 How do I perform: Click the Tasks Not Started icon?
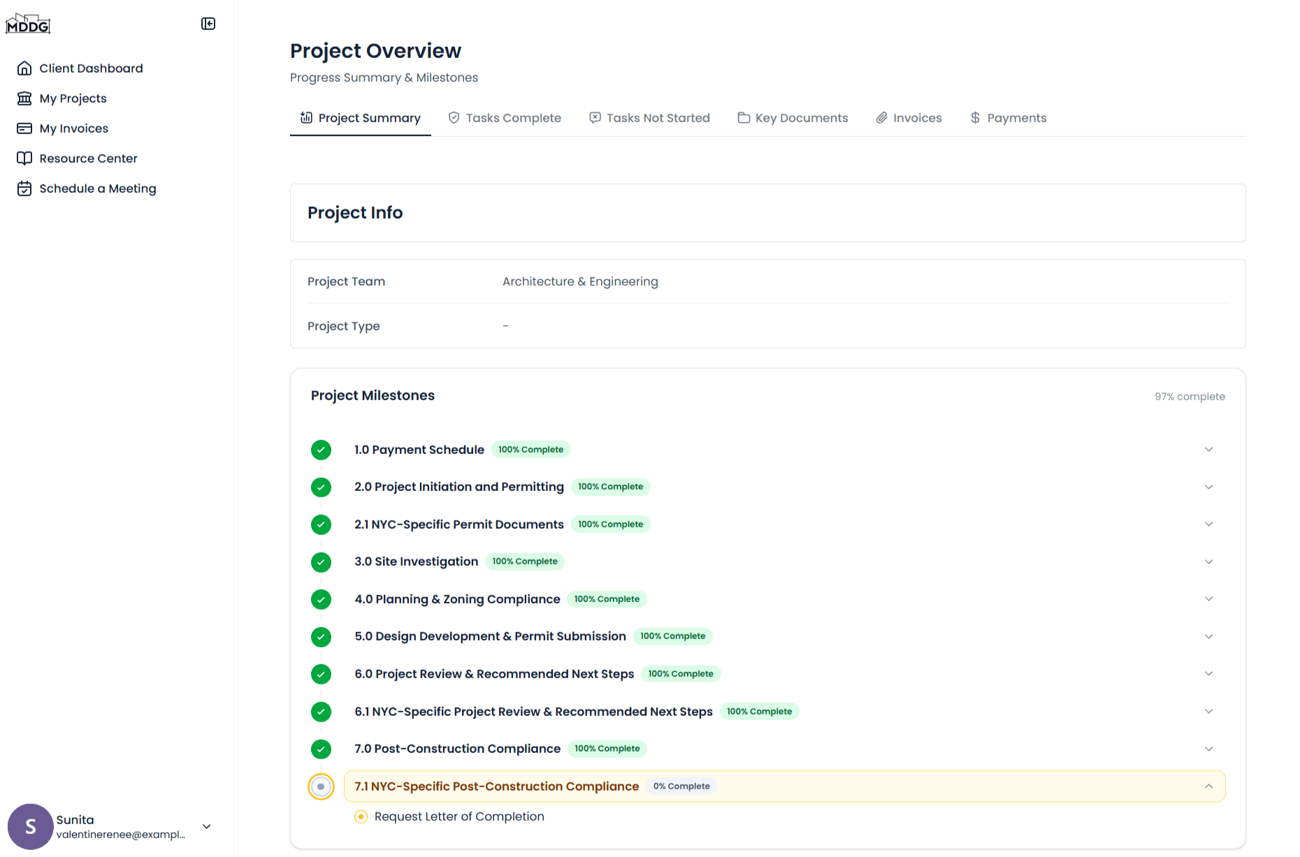(x=595, y=117)
